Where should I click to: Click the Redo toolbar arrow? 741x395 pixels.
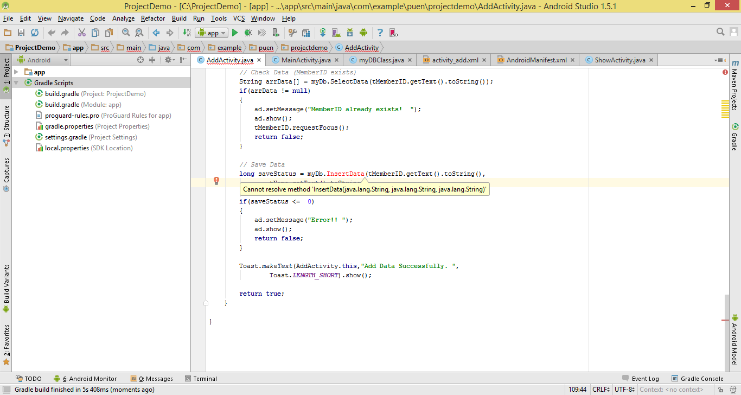[x=65, y=33]
